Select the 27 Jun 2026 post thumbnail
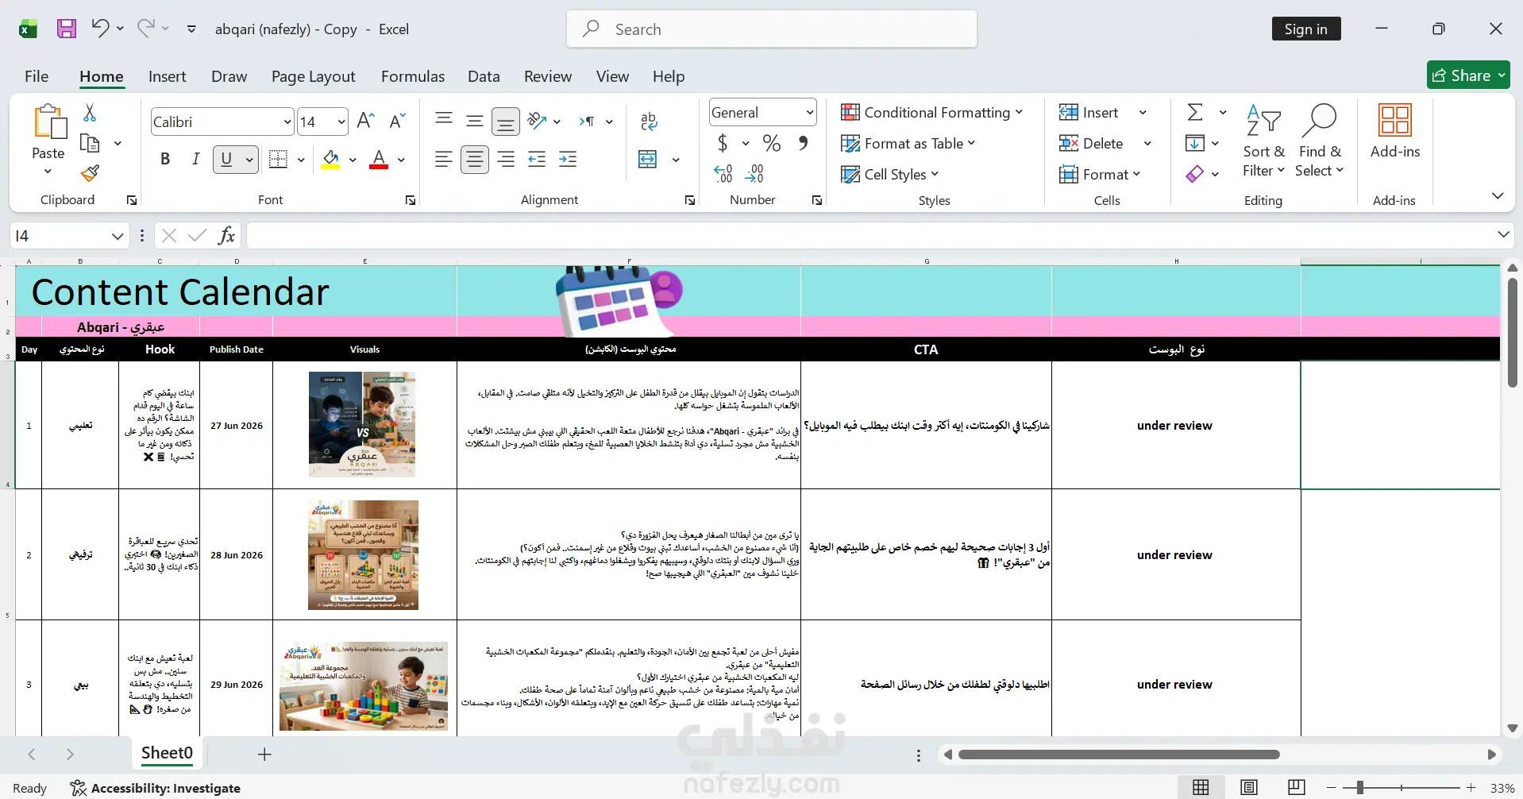 [362, 424]
